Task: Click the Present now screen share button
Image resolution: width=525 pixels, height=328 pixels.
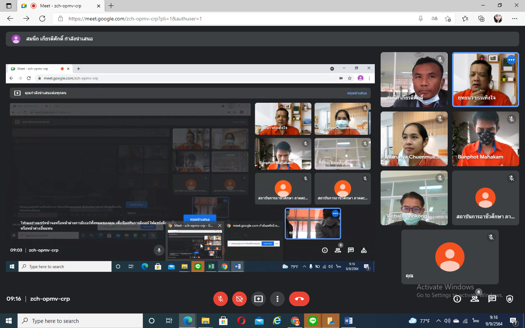Action: (x=258, y=299)
